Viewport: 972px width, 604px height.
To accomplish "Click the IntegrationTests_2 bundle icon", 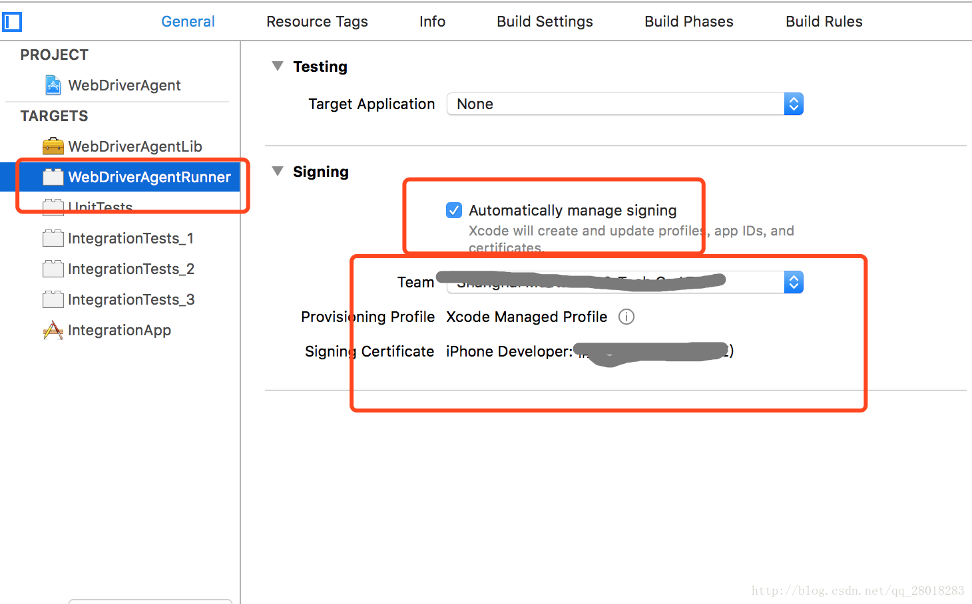I will (x=53, y=269).
